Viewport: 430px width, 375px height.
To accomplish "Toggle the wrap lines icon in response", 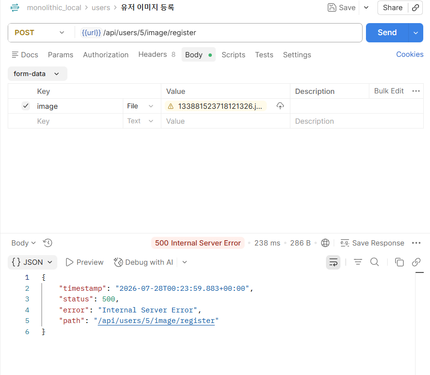I will click(x=333, y=262).
